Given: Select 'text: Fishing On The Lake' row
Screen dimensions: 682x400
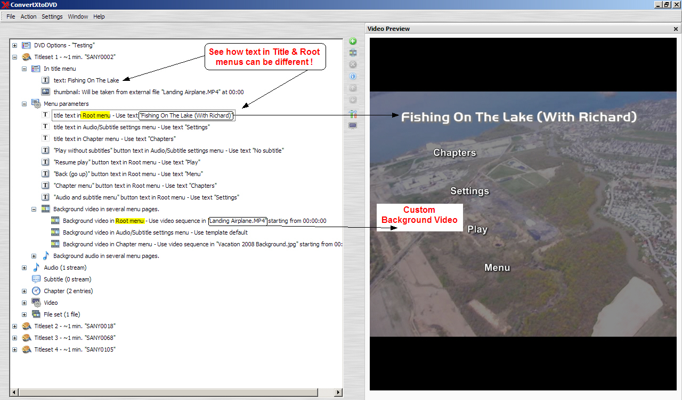Looking at the screenshot, I should tap(86, 80).
